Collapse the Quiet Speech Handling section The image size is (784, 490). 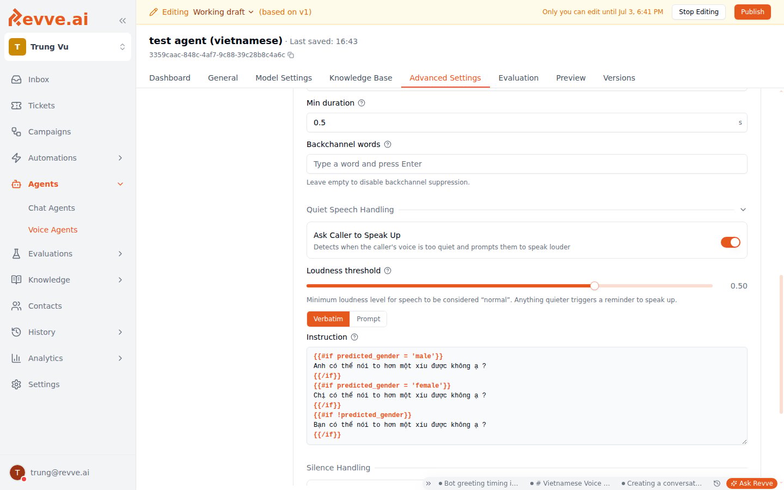(743, 210)
